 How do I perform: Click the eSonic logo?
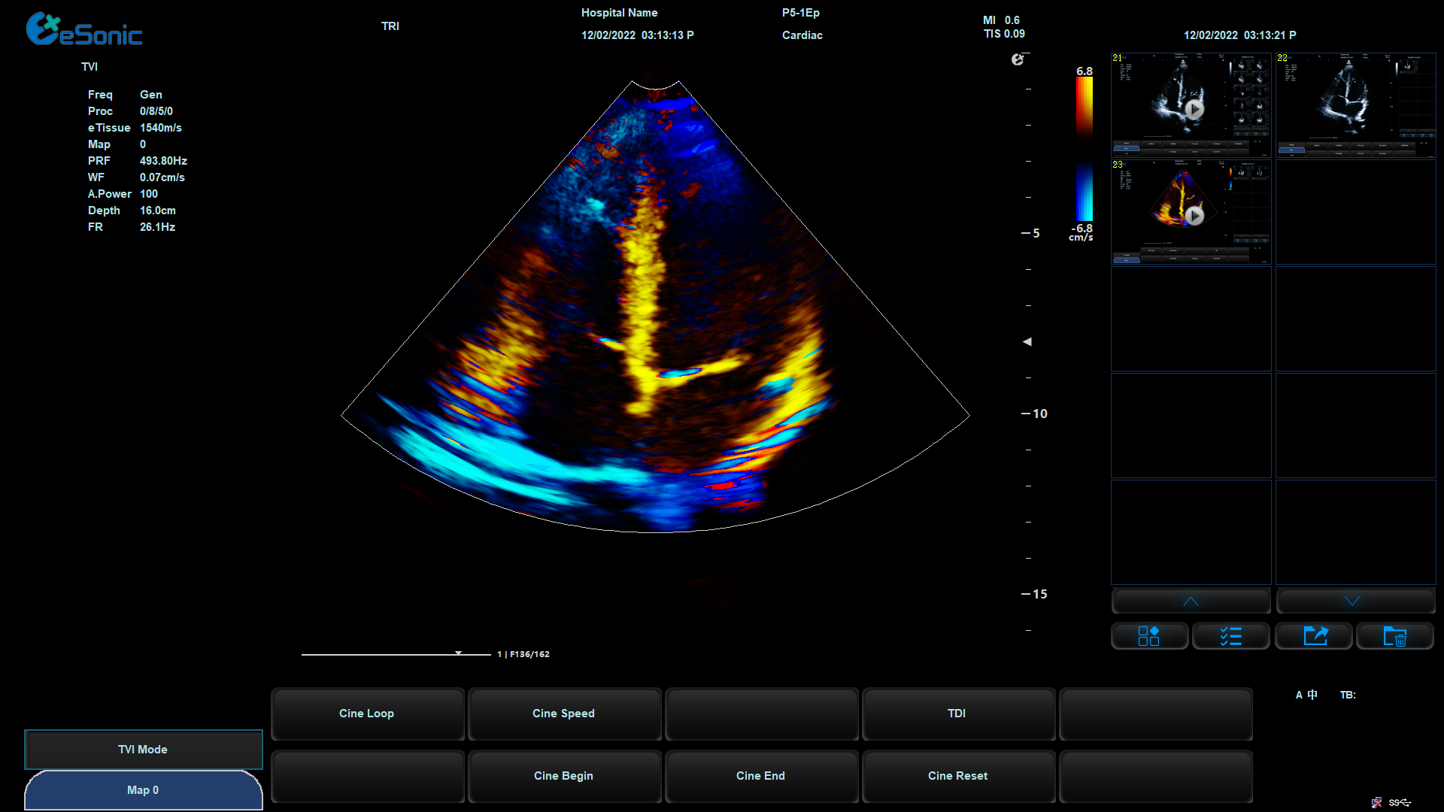tap(83, 29)
